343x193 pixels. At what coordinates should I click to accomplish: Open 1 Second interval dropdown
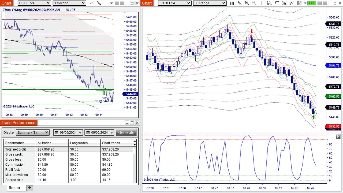tap(69, 3)
